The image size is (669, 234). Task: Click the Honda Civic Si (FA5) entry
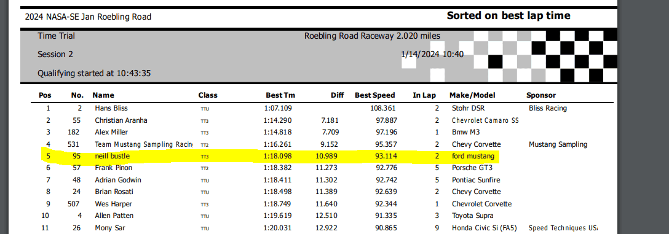(x=485, y=228)
